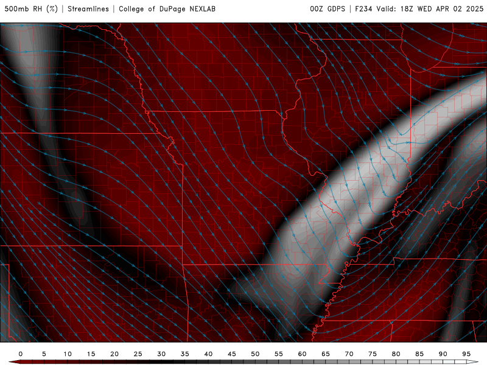Screen dimensions: 487x365
Task: Click the 'College of DuPage NEXLAB' text
Action: [x=167, y=9]
